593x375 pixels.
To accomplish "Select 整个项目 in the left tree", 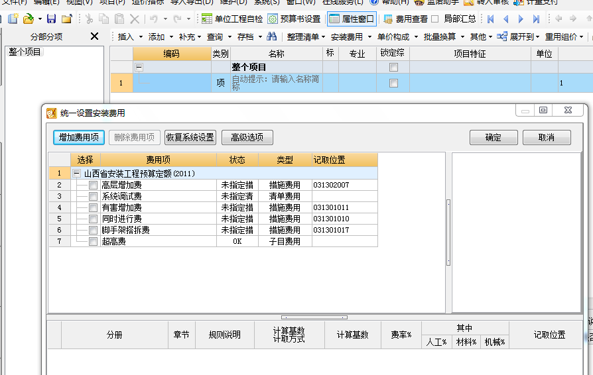I will [x=25, y=52].
